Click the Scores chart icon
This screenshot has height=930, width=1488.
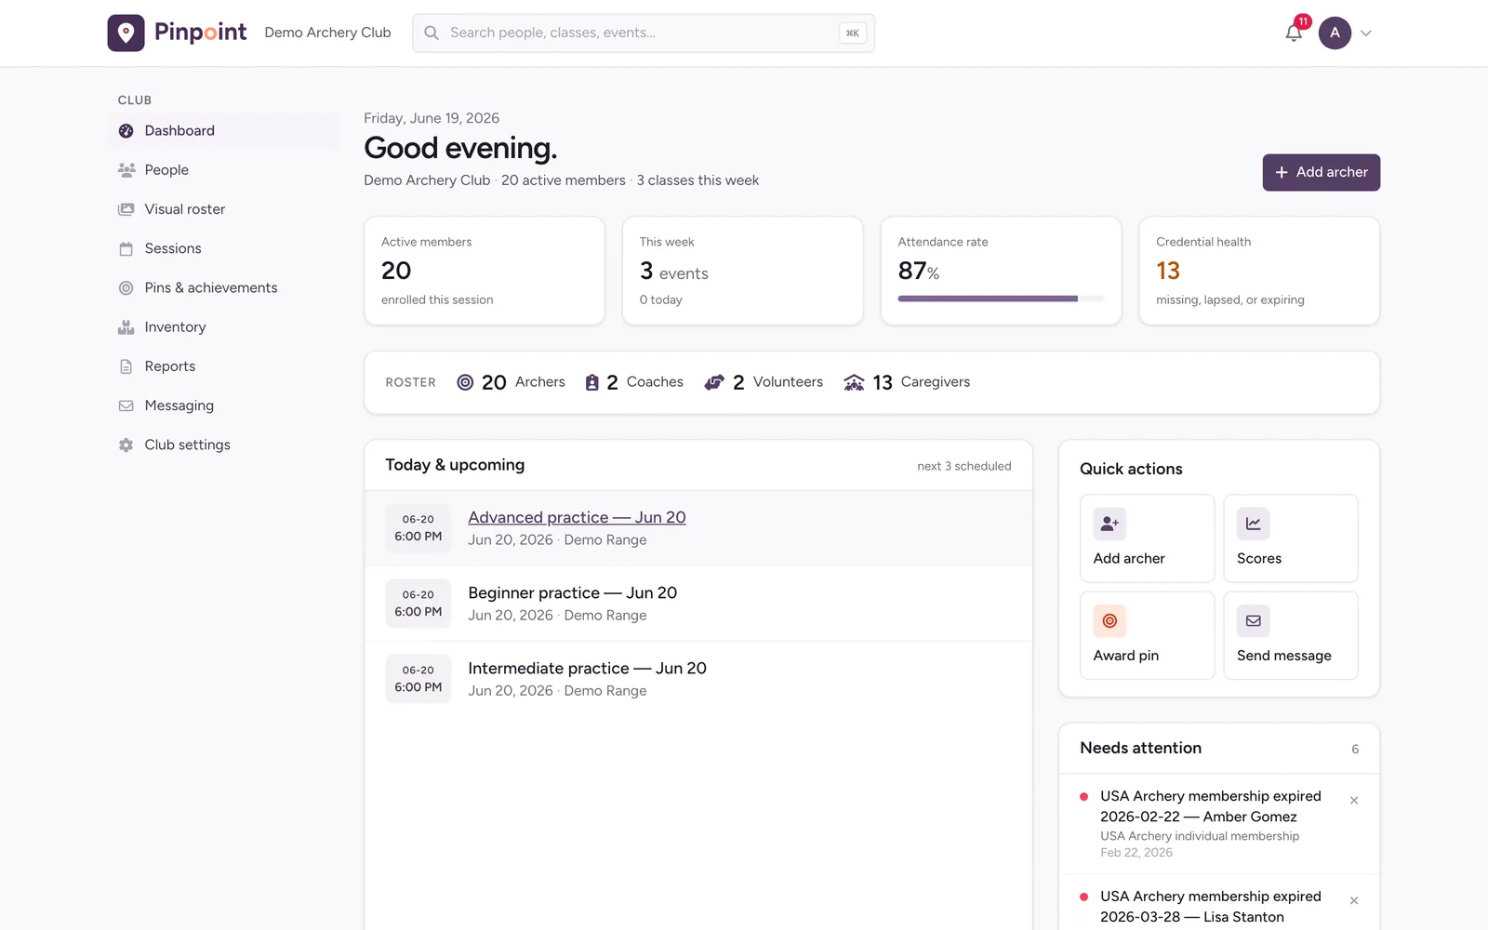coord(1253,524)
